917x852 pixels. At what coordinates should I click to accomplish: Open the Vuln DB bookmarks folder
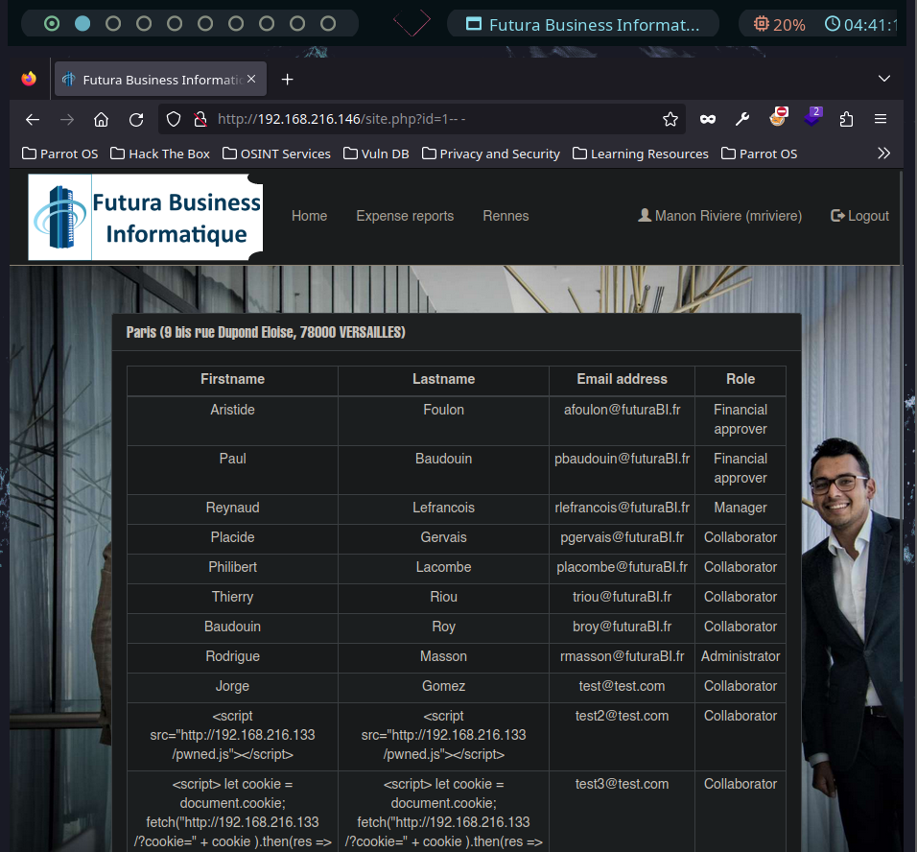click(376, 154)
